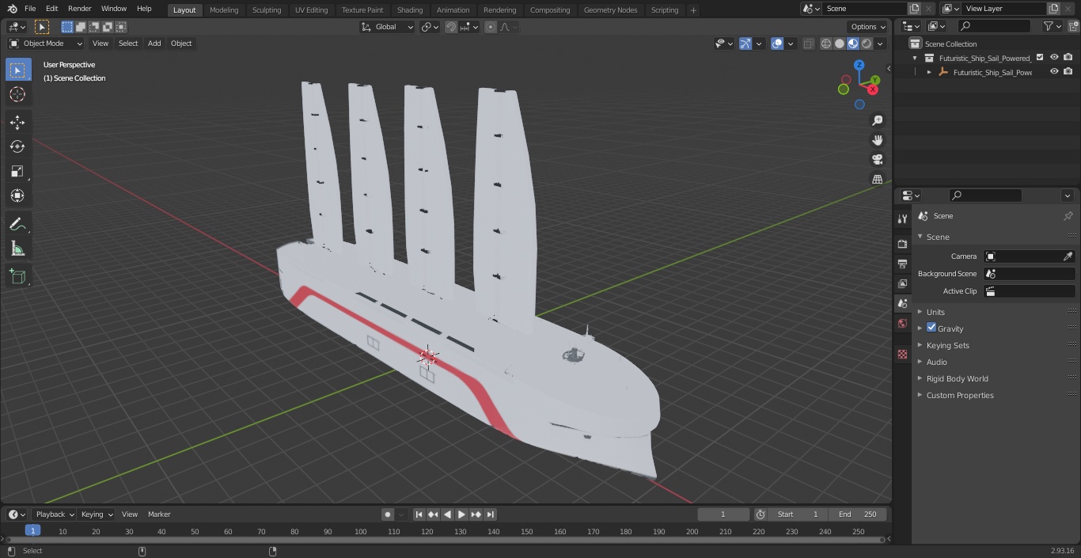Switch to material preview shading
Screen dimensions: 1081x558
(853, 44)
